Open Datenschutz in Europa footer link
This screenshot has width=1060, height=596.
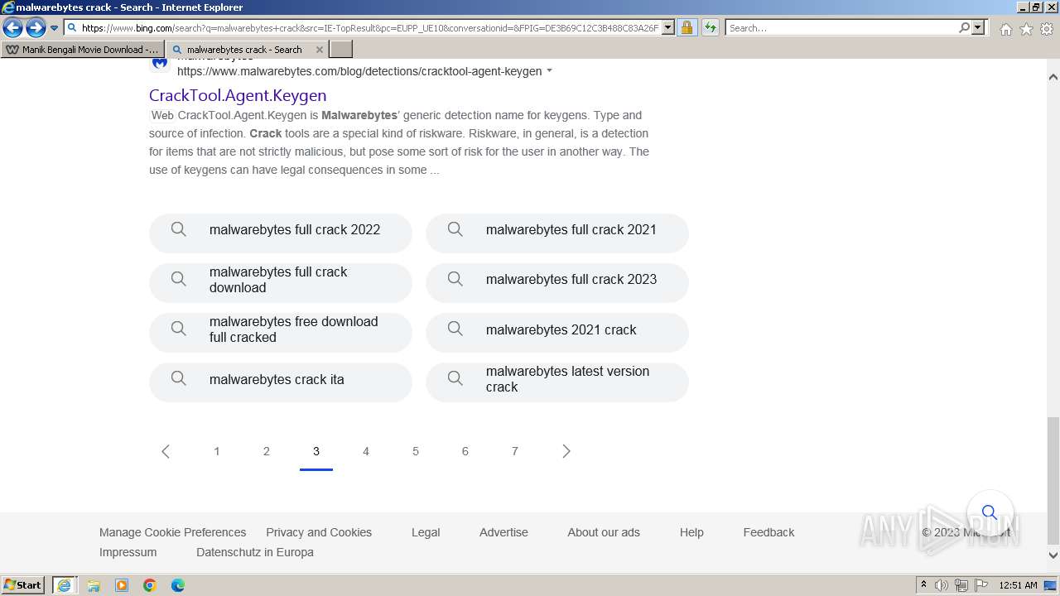tap(255, 552)
